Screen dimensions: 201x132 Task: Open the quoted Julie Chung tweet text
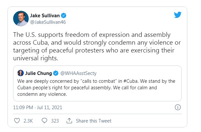96,88
